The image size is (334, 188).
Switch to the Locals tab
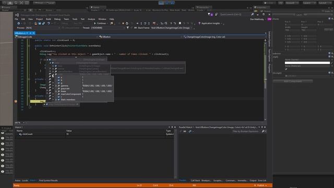pos(25,181)
